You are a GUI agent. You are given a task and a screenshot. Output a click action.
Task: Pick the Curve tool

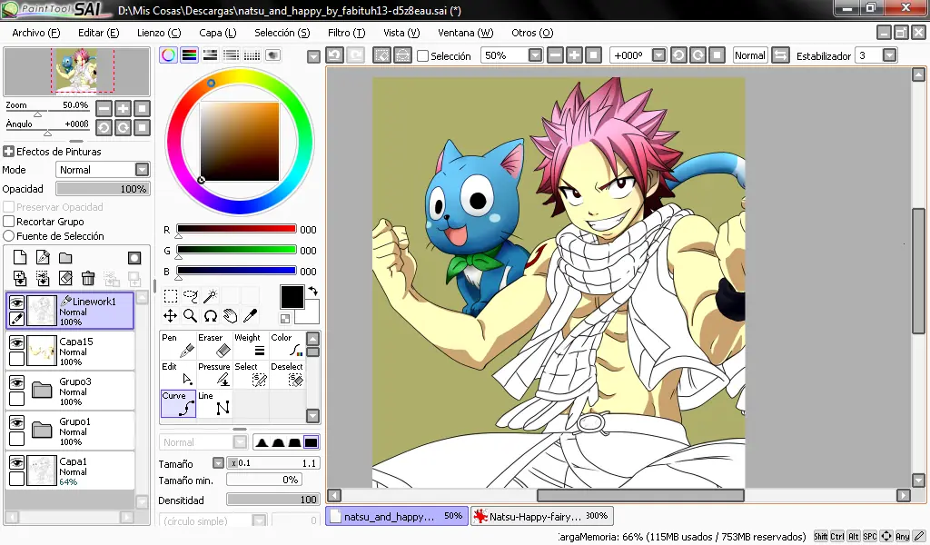coord(178,404)
